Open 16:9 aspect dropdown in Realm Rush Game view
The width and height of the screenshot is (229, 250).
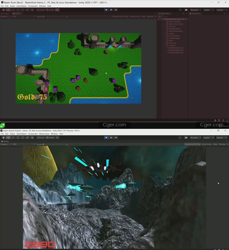click(24, 16)
